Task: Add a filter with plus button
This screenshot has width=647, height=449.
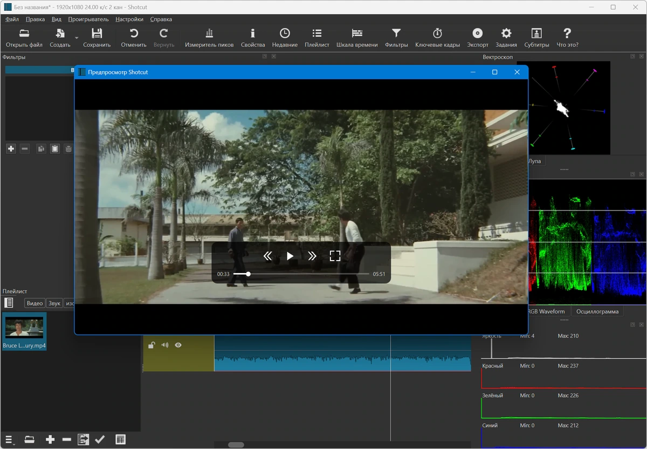Action: click(x=11, y=148)
